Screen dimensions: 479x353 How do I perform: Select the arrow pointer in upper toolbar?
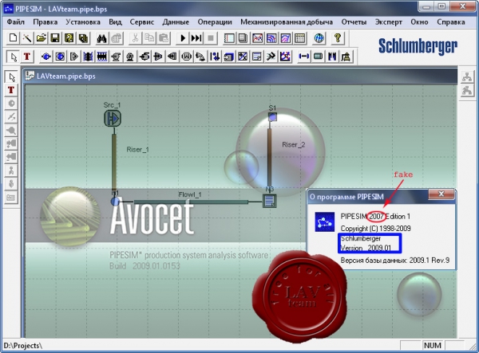click(x=13, y=57)
